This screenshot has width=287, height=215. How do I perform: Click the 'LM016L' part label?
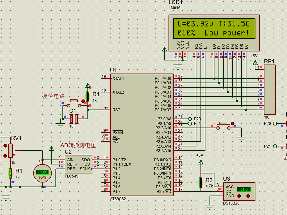(x=175, y=8)
